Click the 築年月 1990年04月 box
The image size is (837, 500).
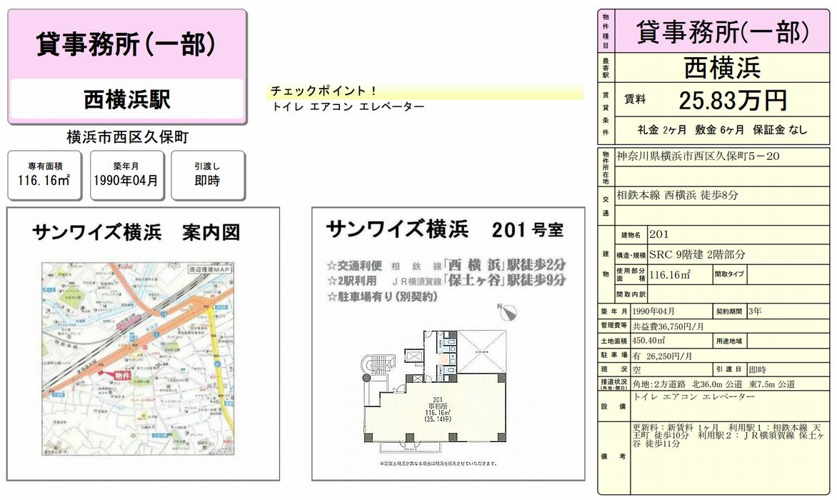click(126, 175)
